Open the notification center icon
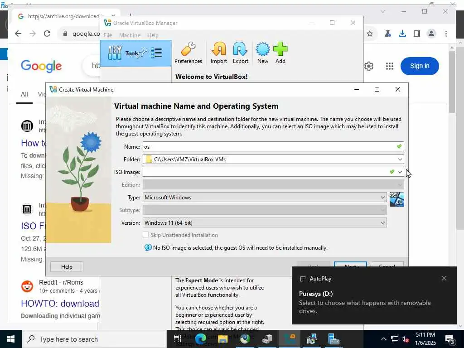This screenshot has width=464, height=348. 450,339
